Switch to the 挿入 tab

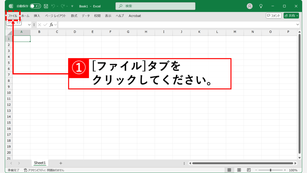coord(37,16)
